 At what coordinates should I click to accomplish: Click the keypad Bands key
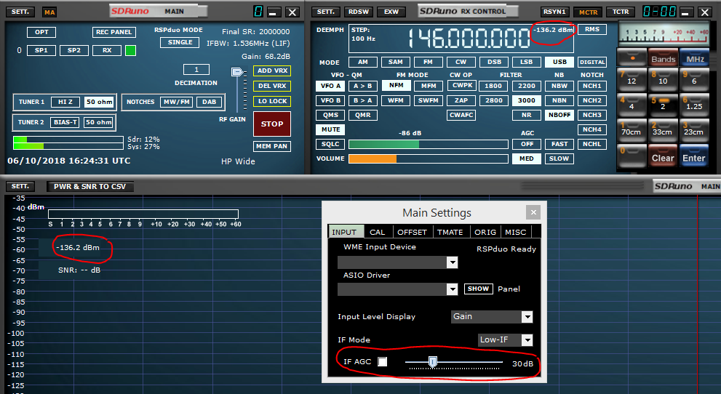(x=663, y=57)
